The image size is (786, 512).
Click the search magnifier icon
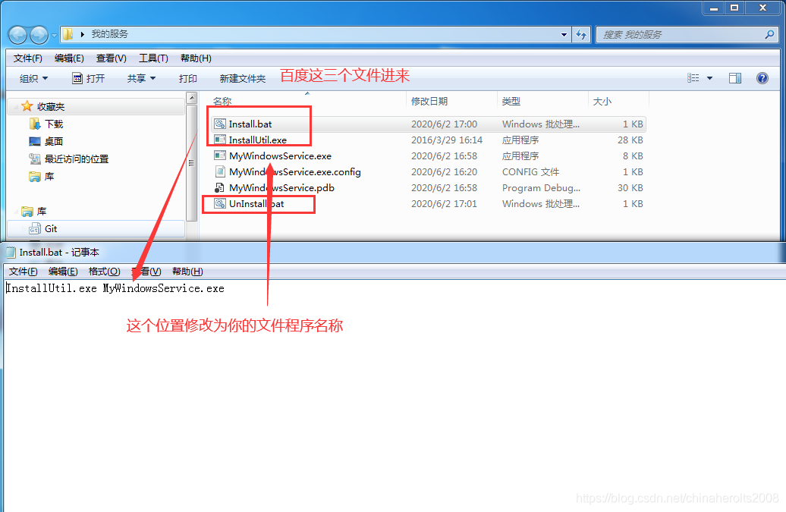(x=769, y=35)
